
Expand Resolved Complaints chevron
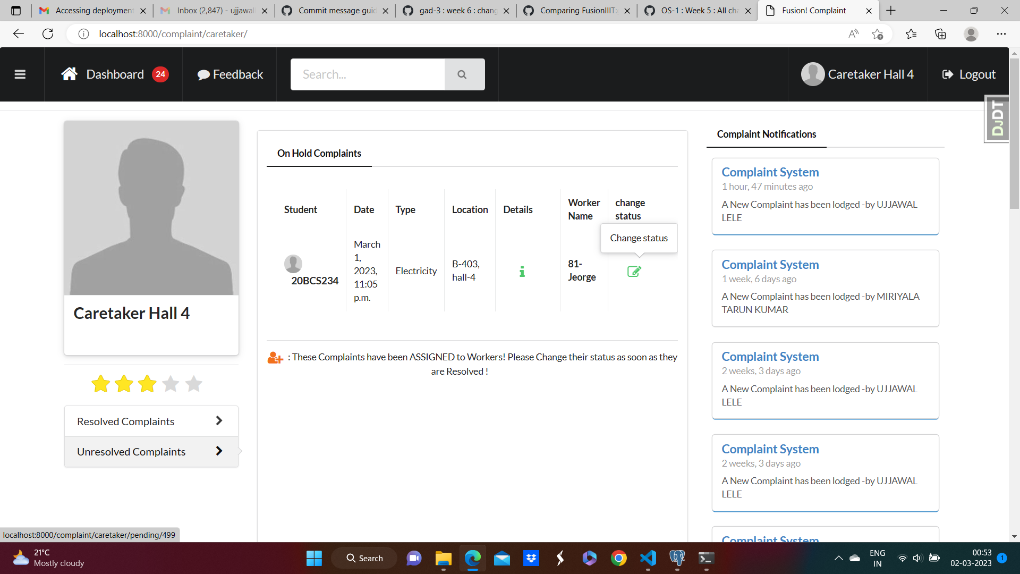click(x=219, y=421)
